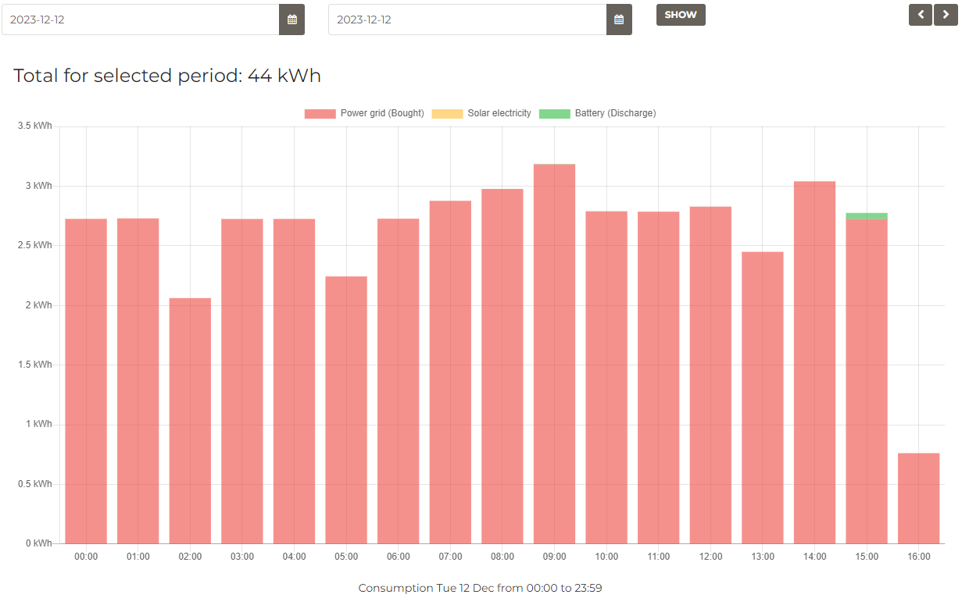
Task: Go to next day with right chevron
Action: tap(946, 15)
